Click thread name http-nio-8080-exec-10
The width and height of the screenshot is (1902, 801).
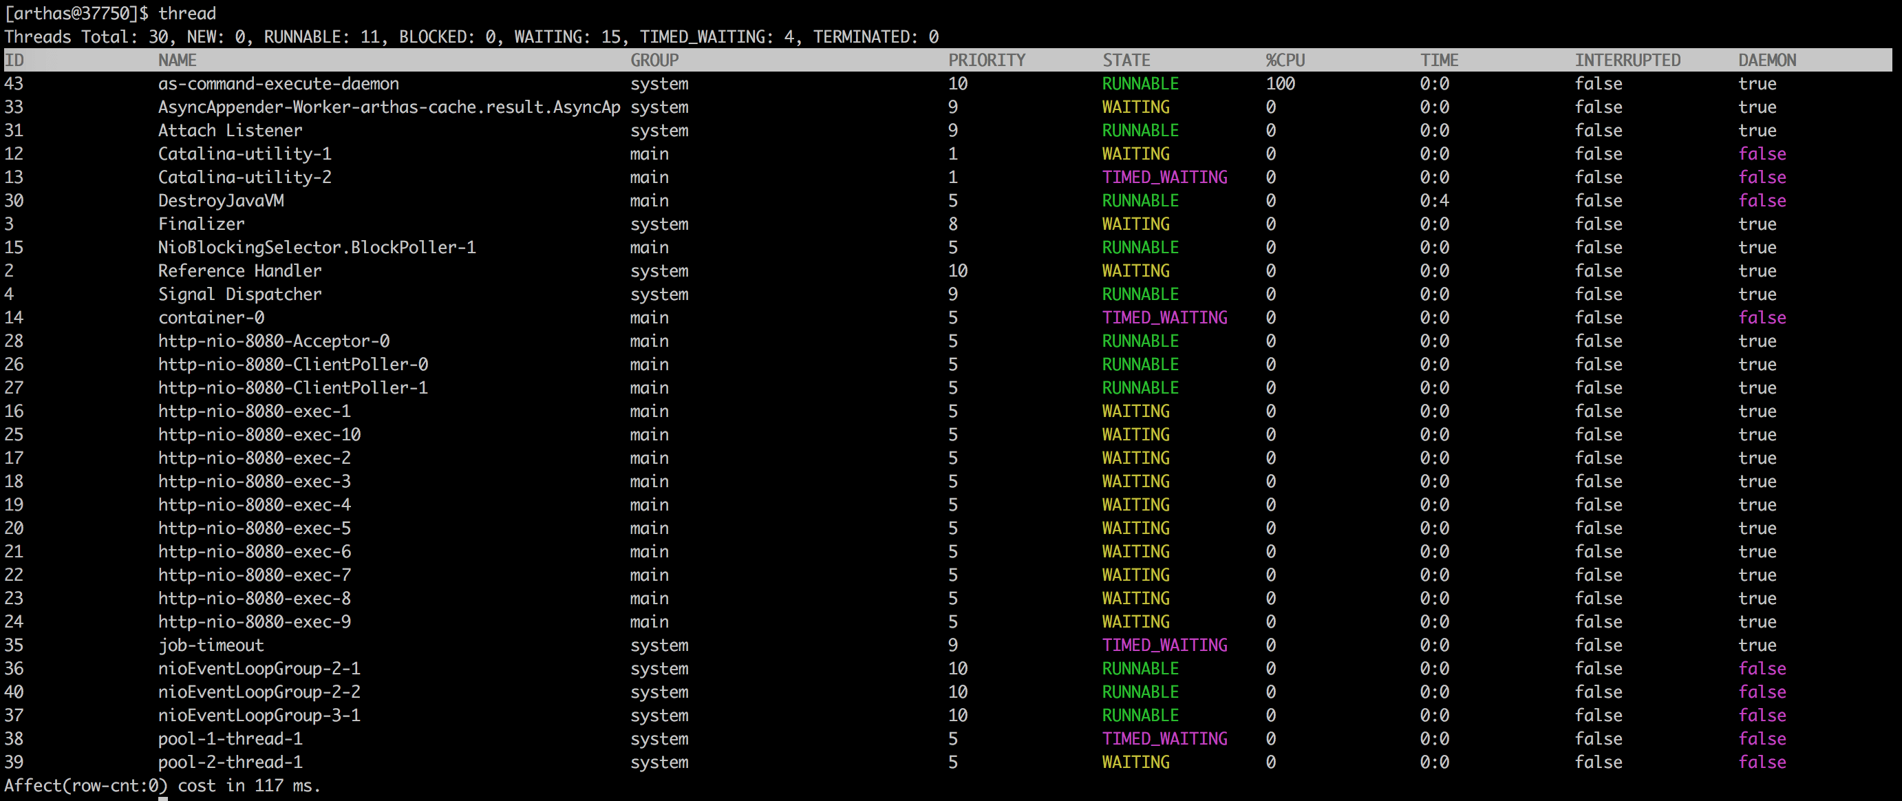(x=259, y=434)
